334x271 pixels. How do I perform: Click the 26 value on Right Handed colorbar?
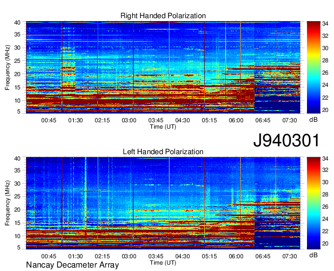click(325, 73)
